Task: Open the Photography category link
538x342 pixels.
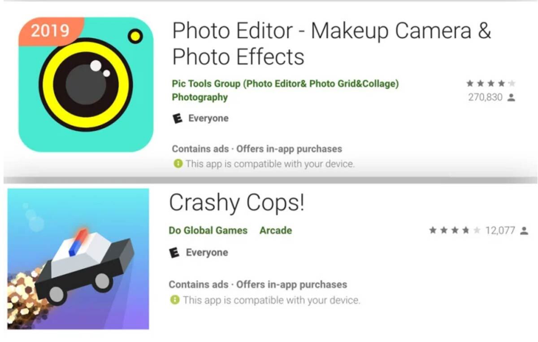Action: [200, 97]
